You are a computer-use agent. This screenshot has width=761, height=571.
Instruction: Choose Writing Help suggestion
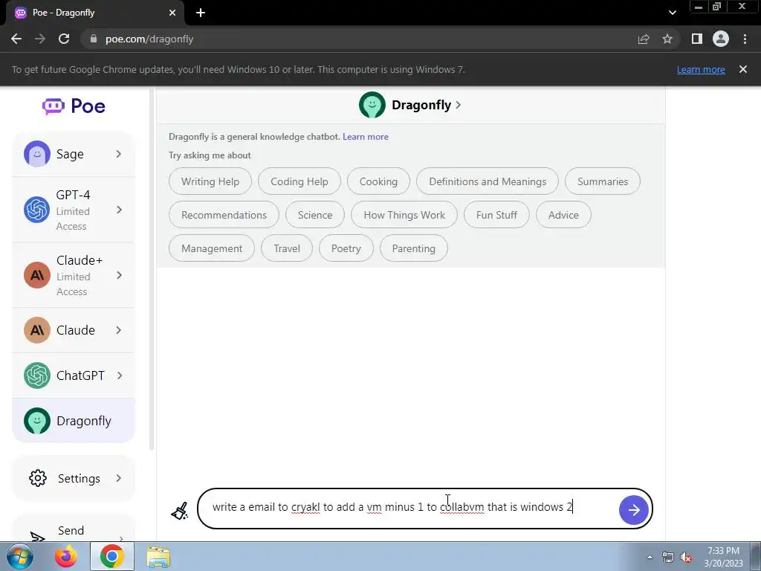[210, 181]
